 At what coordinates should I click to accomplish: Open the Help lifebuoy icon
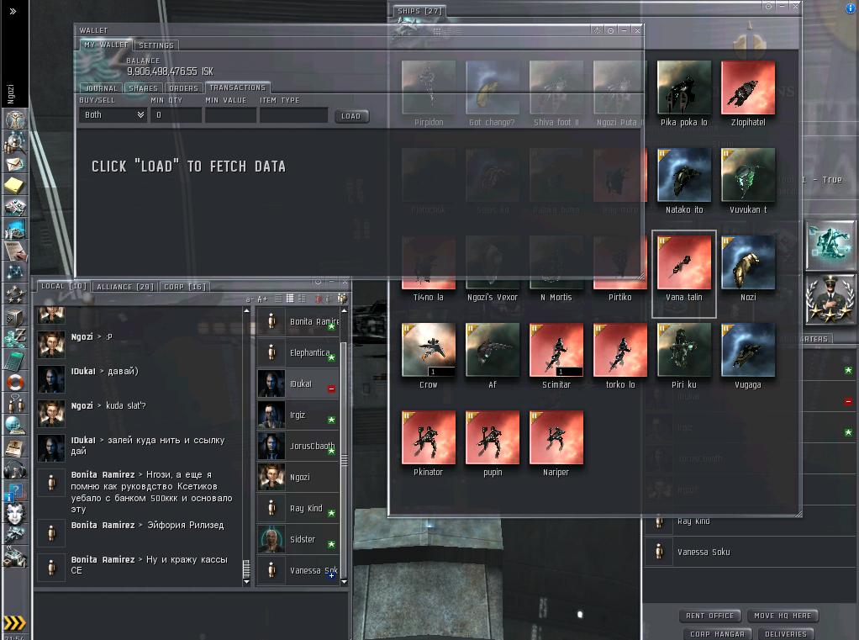coord(15,381)
